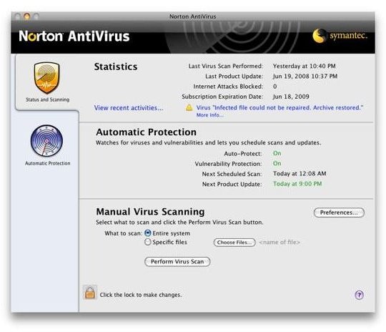
Task: Switch to Automatic Protection tab label
Action: tap(47, 163)
